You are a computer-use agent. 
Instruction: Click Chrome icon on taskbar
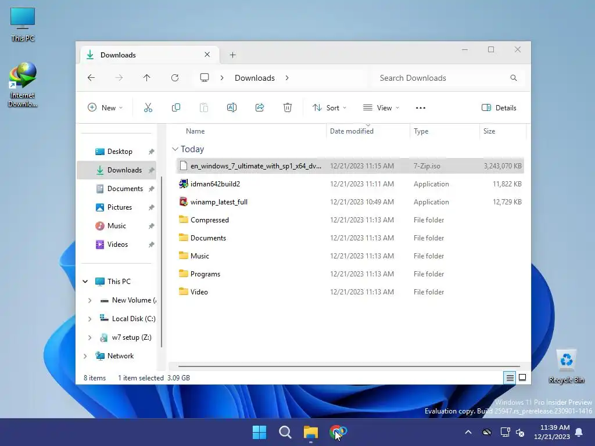click(338, 432)
